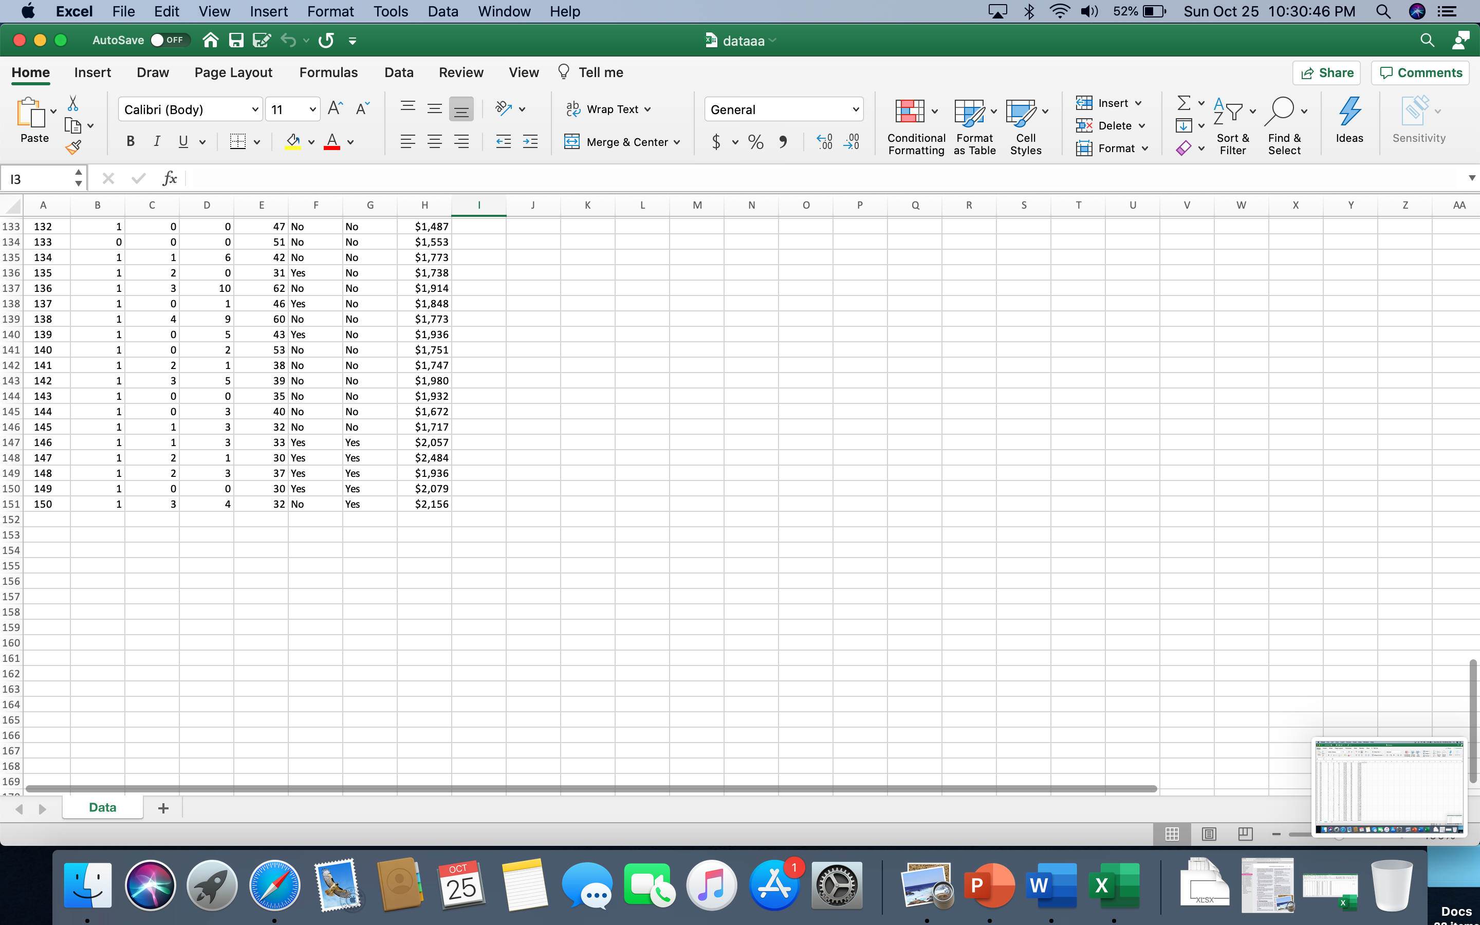Screen dimensions: 1480x925
Task: Expand the number format dropdown showing General
Action: click(x=856, y=109)
